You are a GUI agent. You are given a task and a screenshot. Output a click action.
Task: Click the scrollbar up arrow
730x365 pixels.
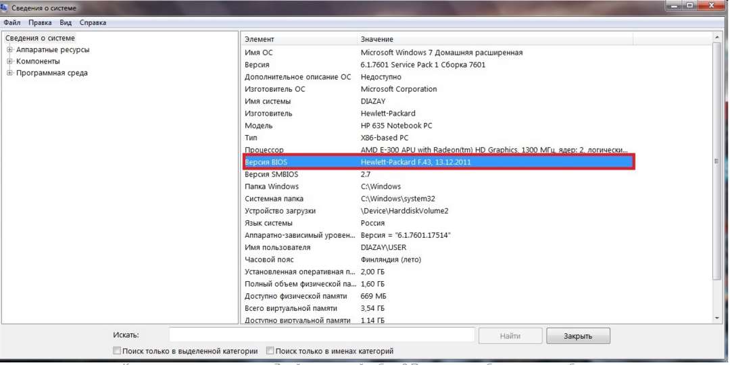tap(716, 36)
